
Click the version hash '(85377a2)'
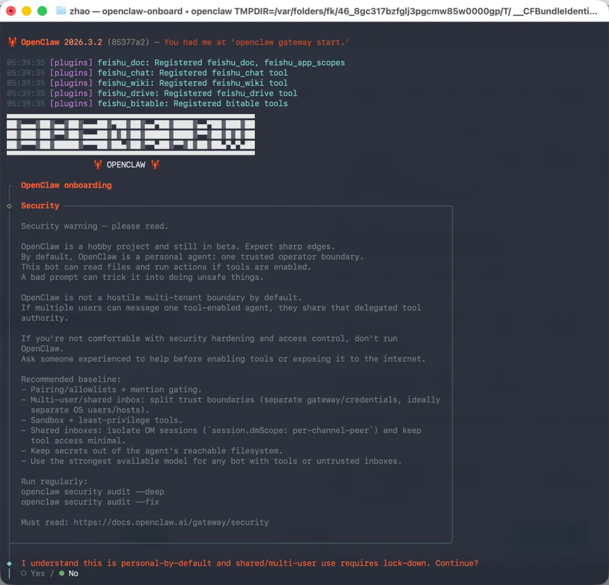[x=128, y=42]
